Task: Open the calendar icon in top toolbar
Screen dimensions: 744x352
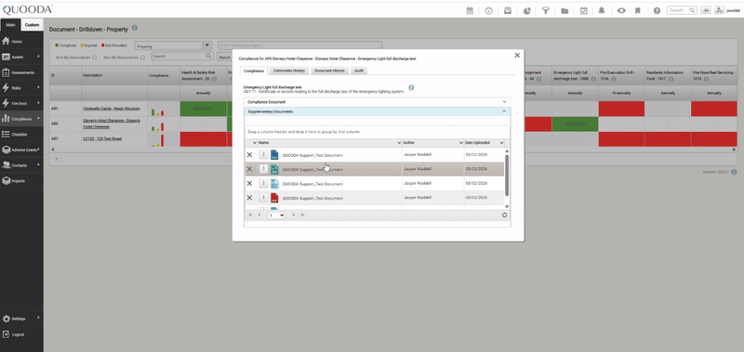Action: pos(470,10)
